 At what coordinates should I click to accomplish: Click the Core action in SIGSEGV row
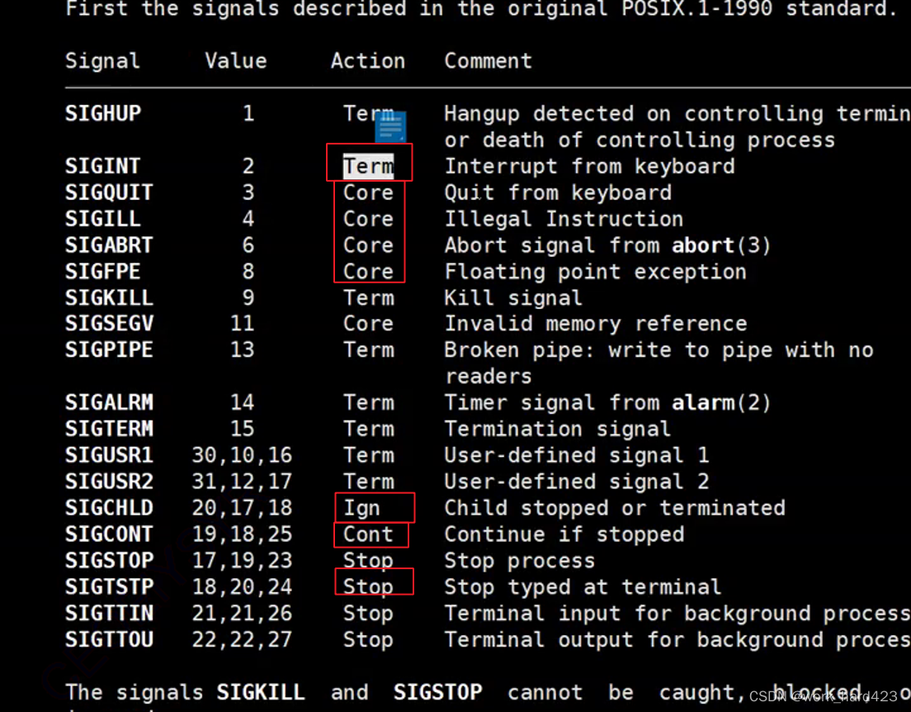pos(368,324)
